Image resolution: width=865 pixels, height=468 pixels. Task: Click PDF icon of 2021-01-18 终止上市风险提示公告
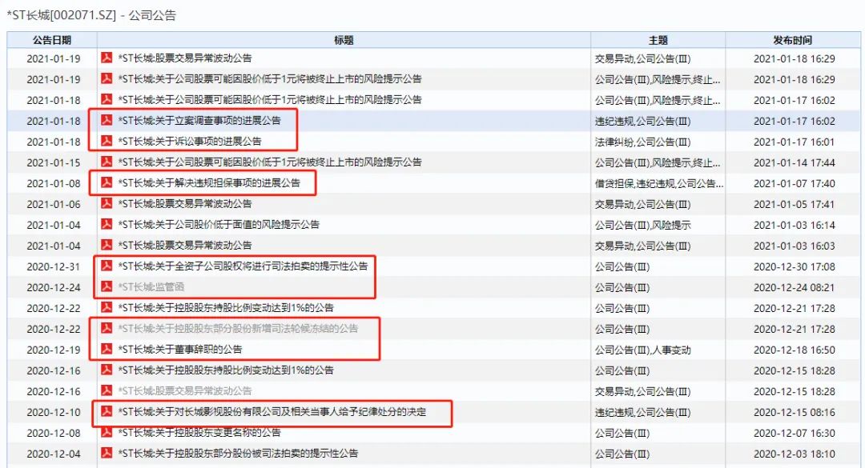107,99
